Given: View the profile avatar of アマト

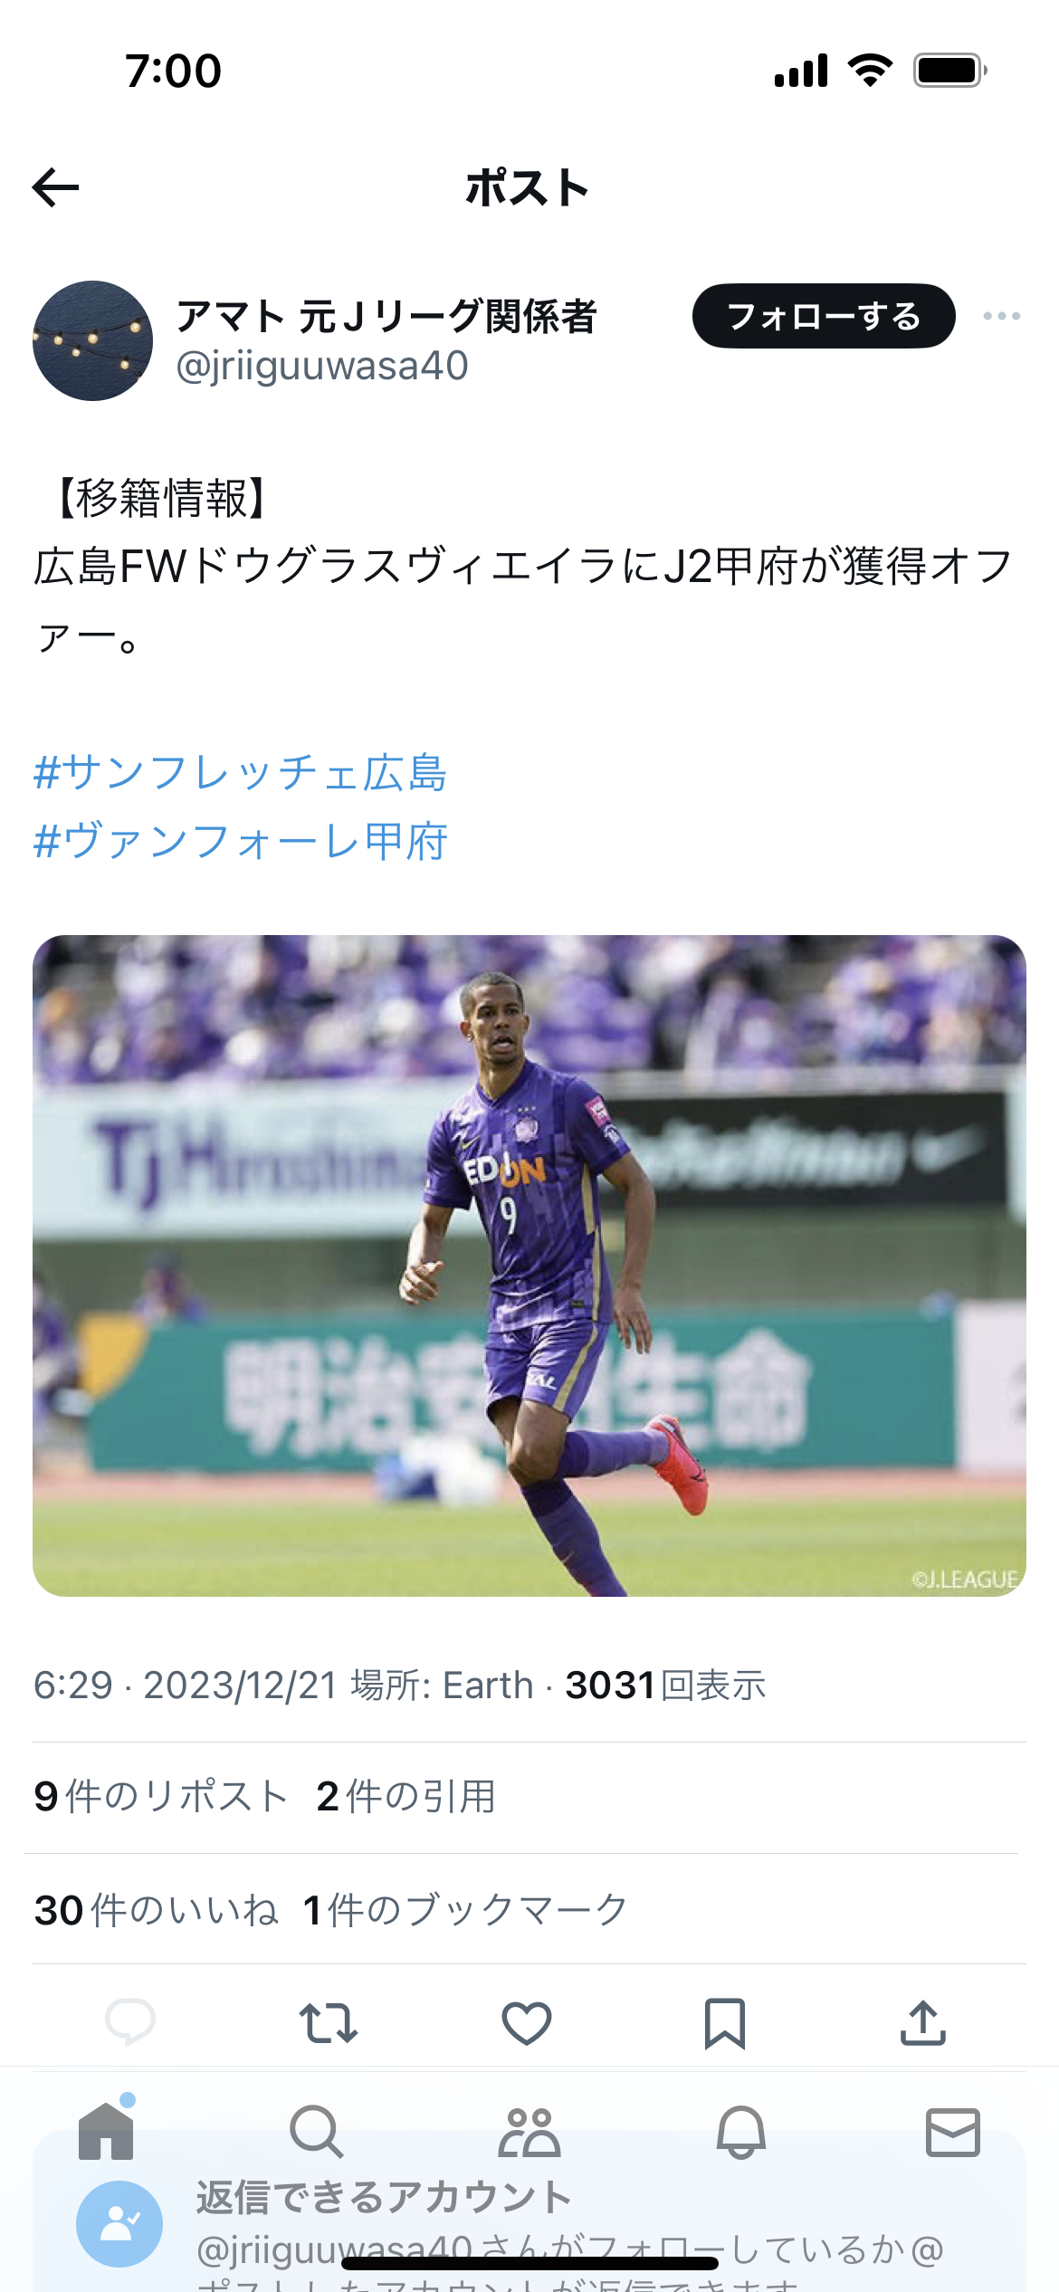Looking at the screenshot, I should pyautogui.click(x=92, y=340).
